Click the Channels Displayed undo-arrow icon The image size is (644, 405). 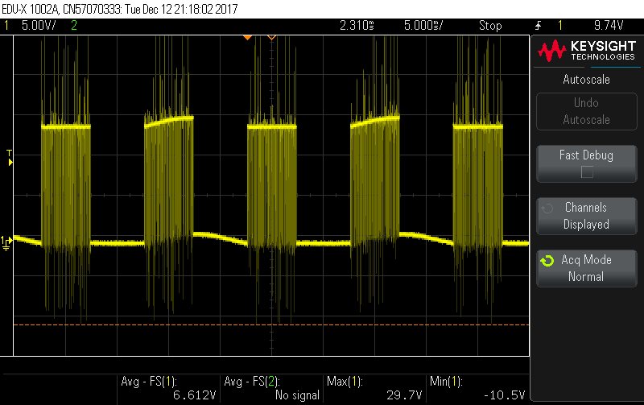click(x=547, y=209)
